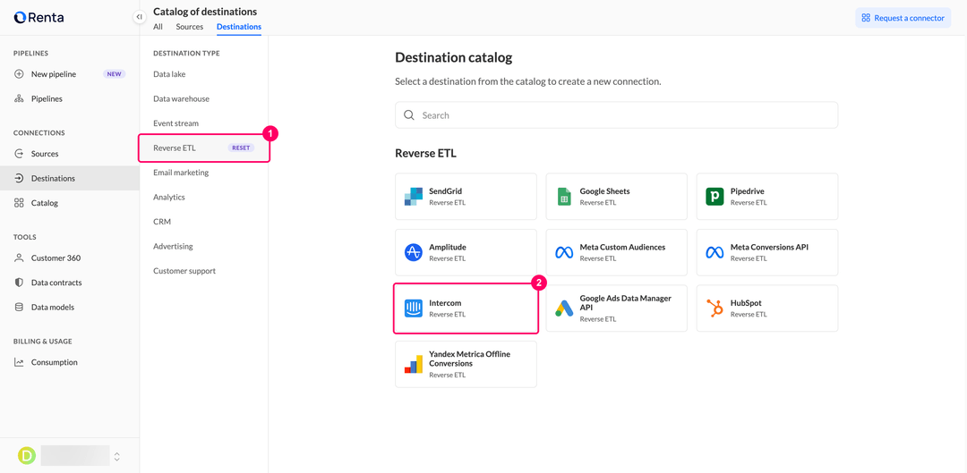Click the Pipelines icon in the sidebar

point(19,98)
